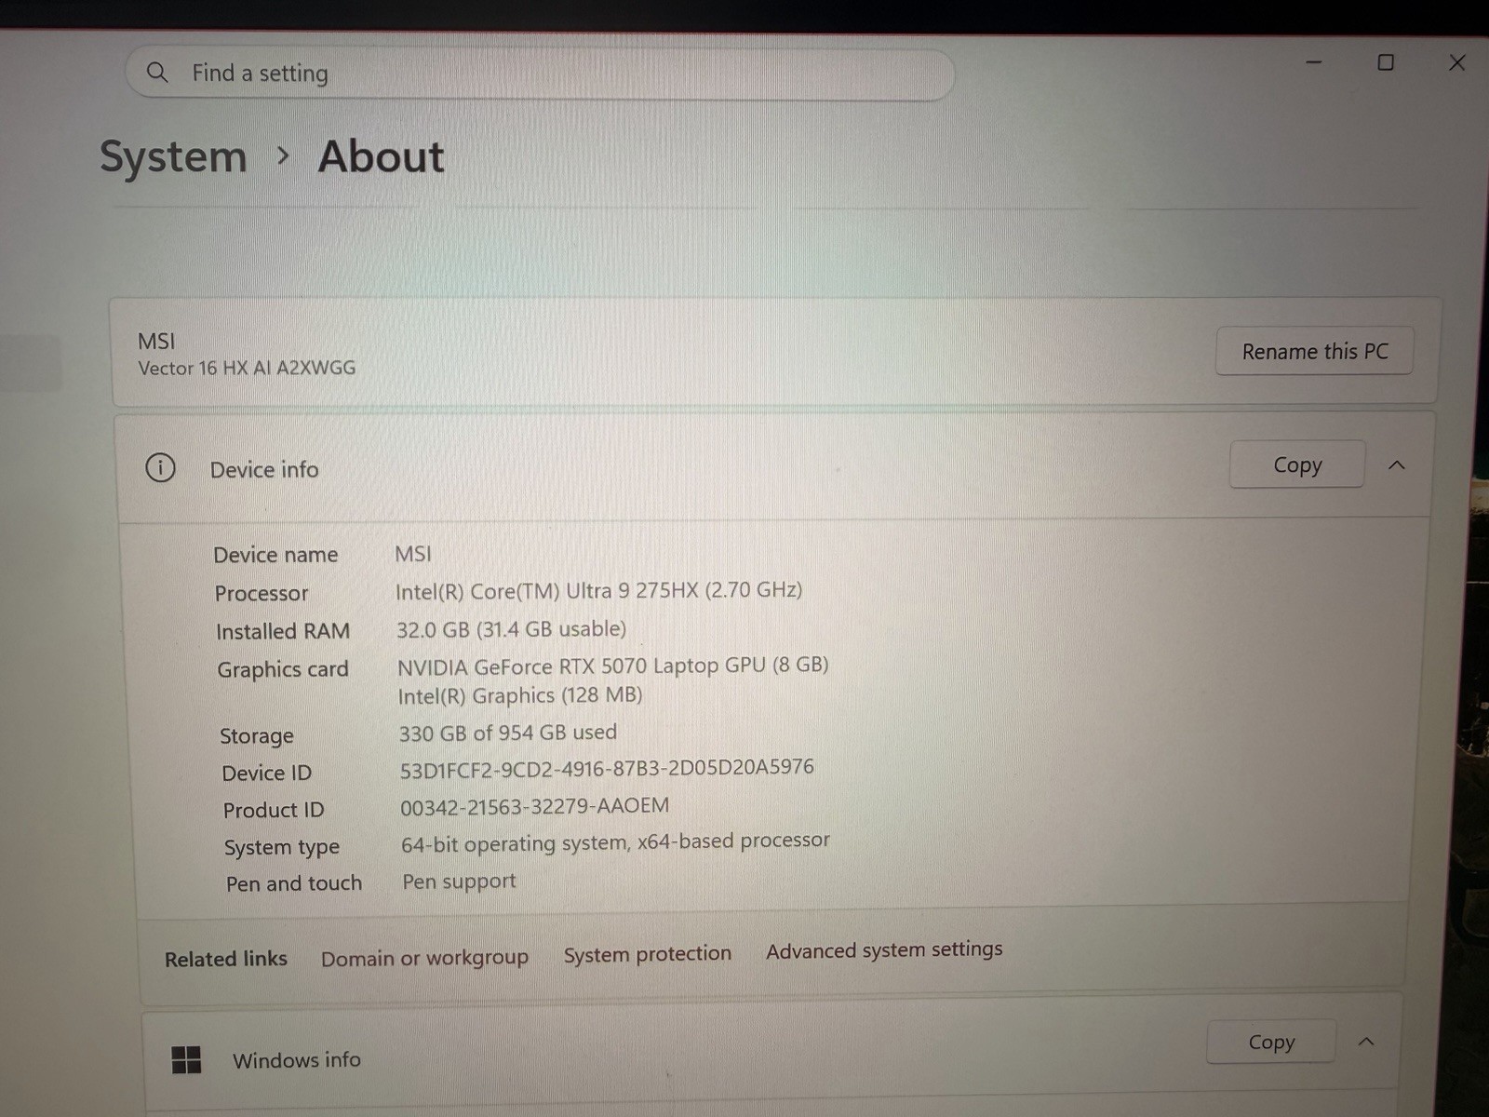Image resolution: width=1489 pixels, height=1117 pixels.
Task: Click the Product ID label
Action: [274, 810]
